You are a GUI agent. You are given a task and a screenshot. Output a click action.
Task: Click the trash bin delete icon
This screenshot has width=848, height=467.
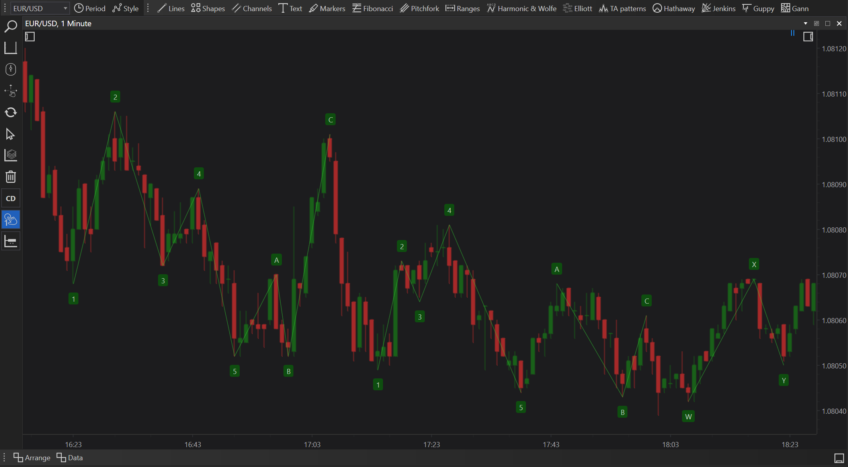(11, 176)
